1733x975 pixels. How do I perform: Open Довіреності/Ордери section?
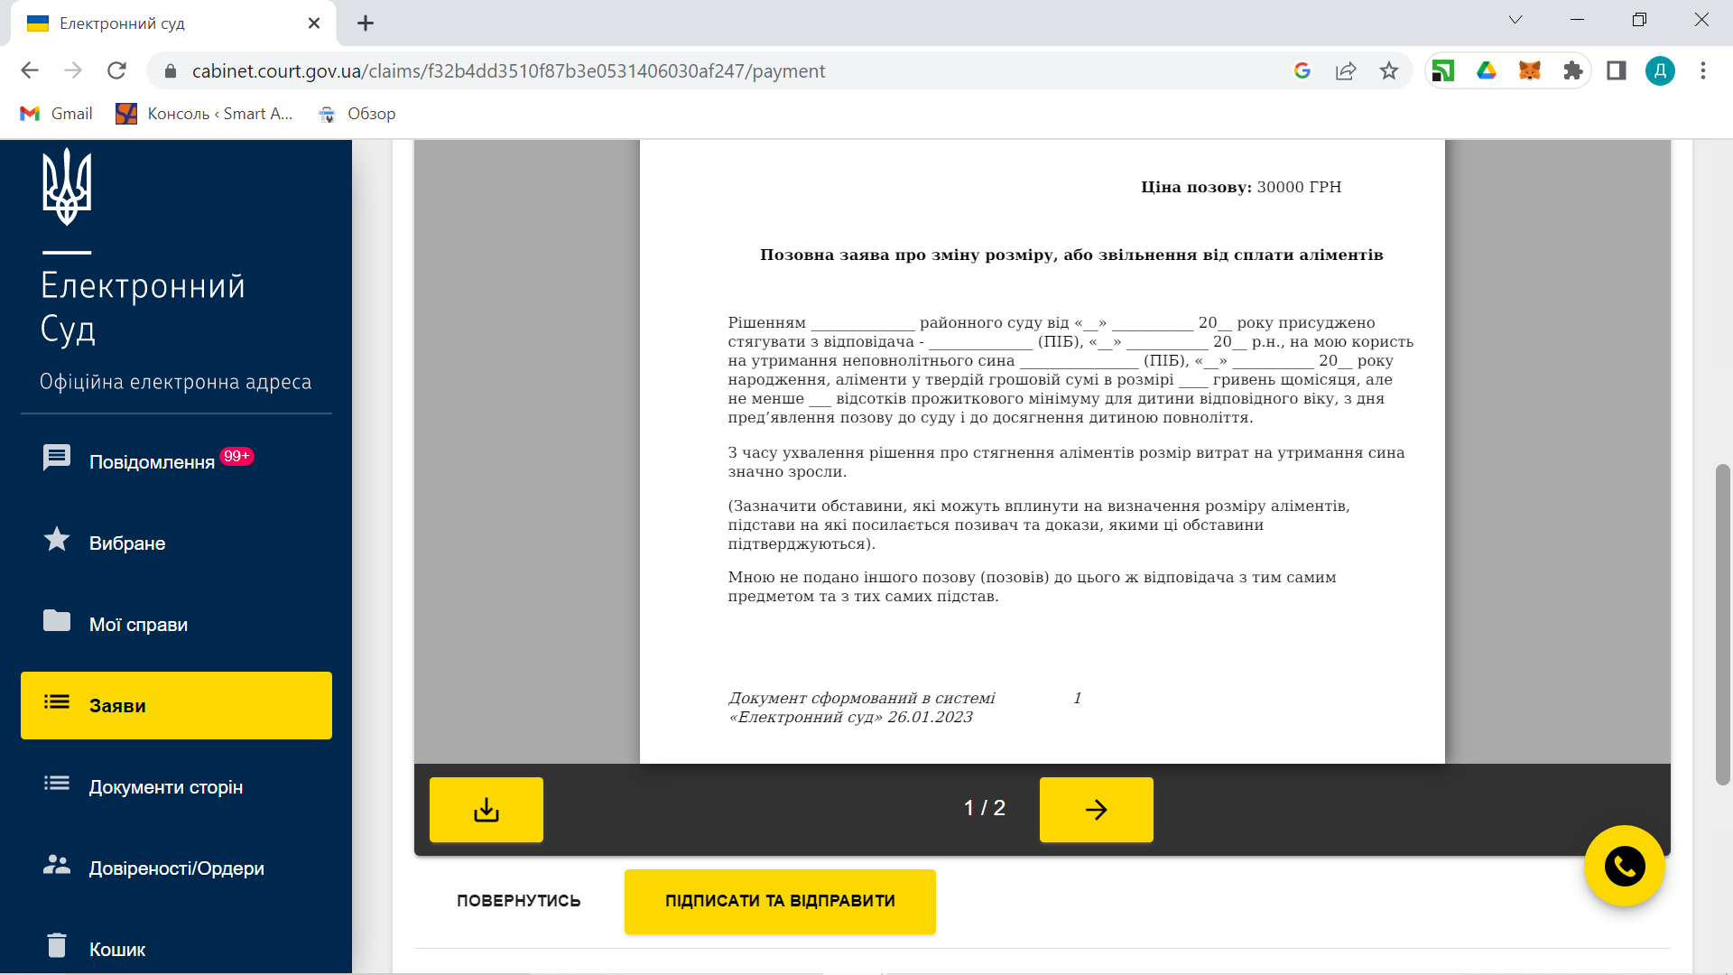(x=176, y=868)
